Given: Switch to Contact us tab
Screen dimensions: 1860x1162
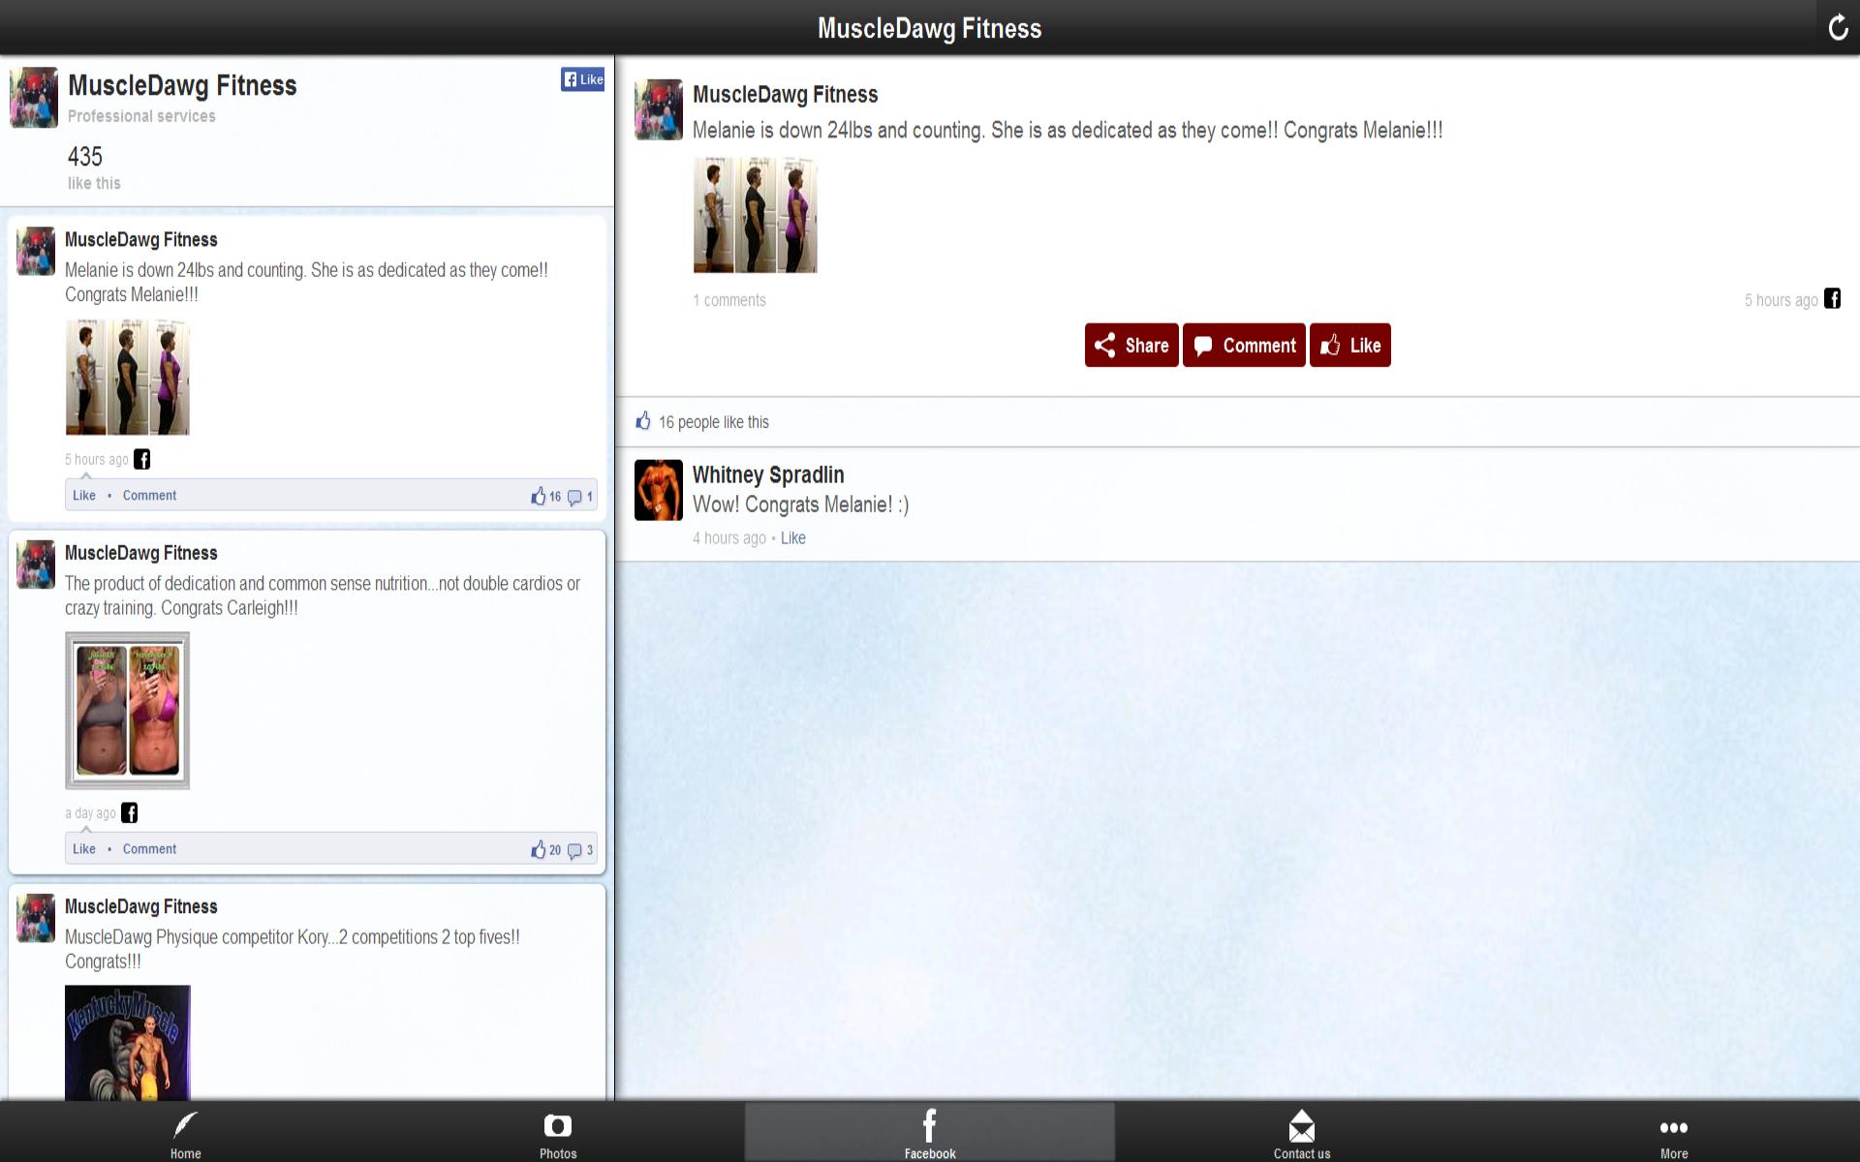Looking at the screenshot, I should tap(1301, 1133).
